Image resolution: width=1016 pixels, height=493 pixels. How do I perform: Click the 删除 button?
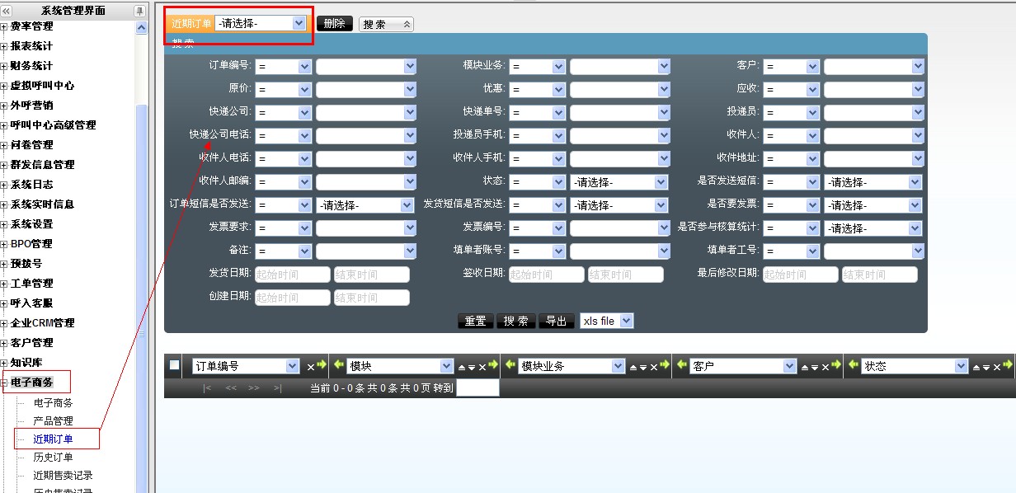pos(334,24)
